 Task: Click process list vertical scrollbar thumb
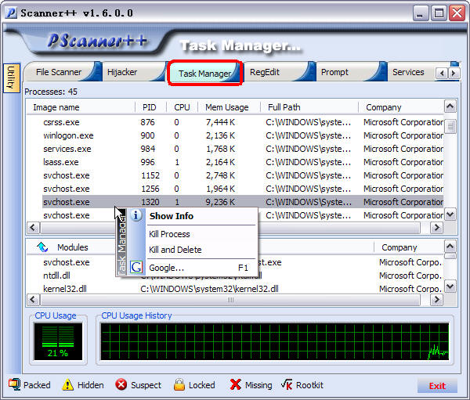coord(450,126)
